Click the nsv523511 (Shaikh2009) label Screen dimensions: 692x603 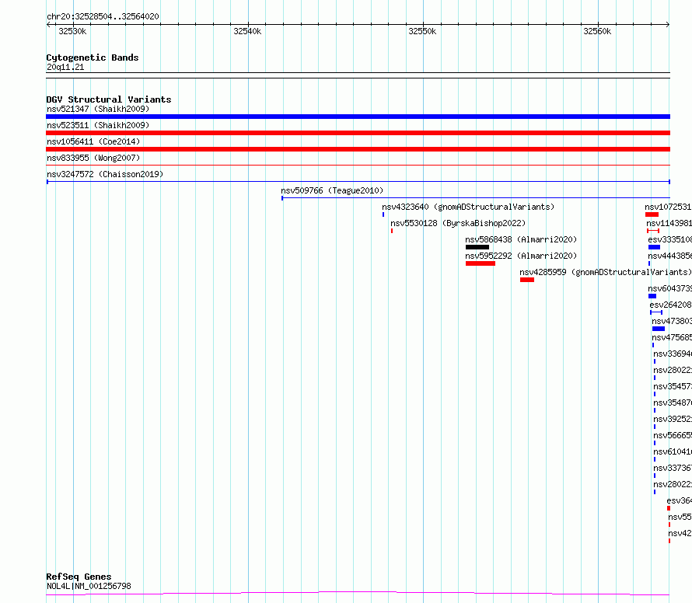(x=98, y=125)
